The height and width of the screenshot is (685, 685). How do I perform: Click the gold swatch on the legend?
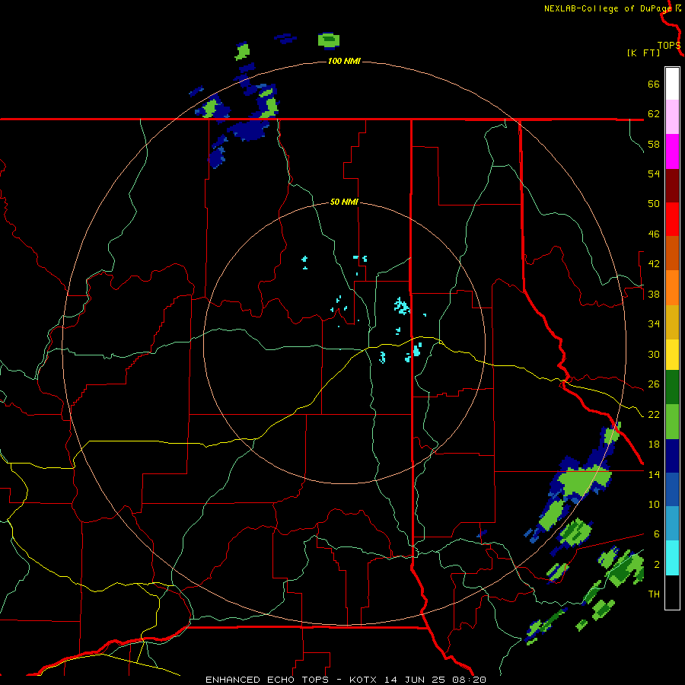(672, 322)
